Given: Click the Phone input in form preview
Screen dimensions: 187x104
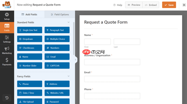Looking at the screenshot, I should [x=112, y=96].
